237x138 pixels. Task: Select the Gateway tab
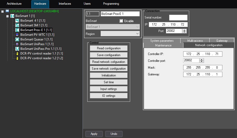click(222, 41)
